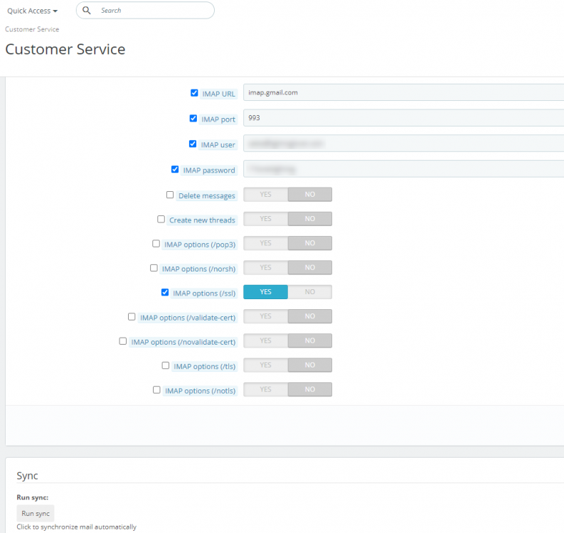Click the IMAP options (/novalidate-cert) label

tap(183, 342)
